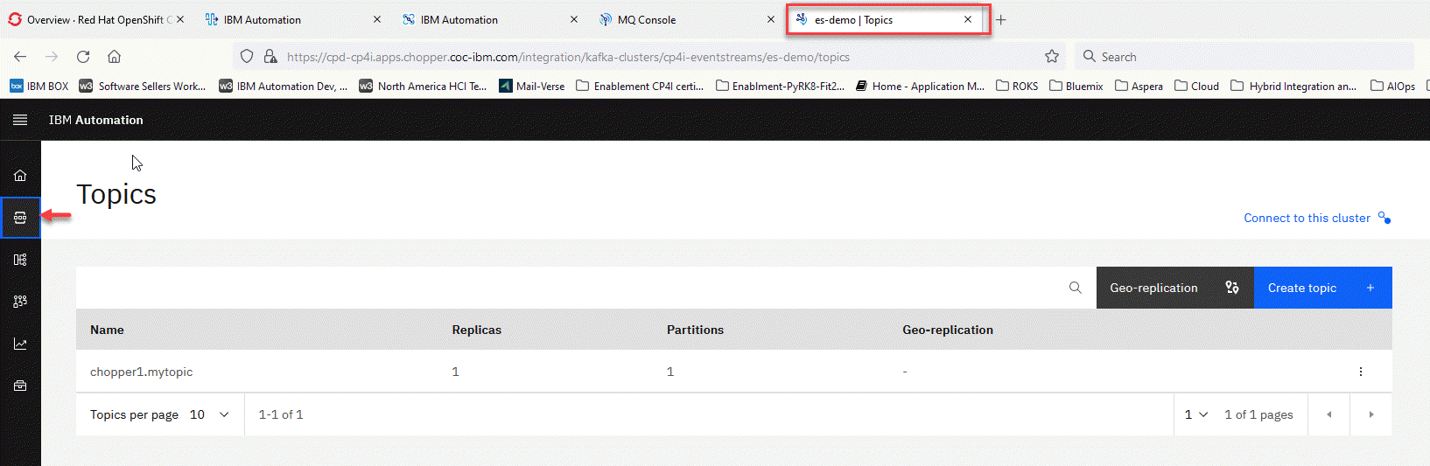Click the Geo-replication button
Image resolution: width=1430 pixels, height=466 pixels.
point(1174,288)
